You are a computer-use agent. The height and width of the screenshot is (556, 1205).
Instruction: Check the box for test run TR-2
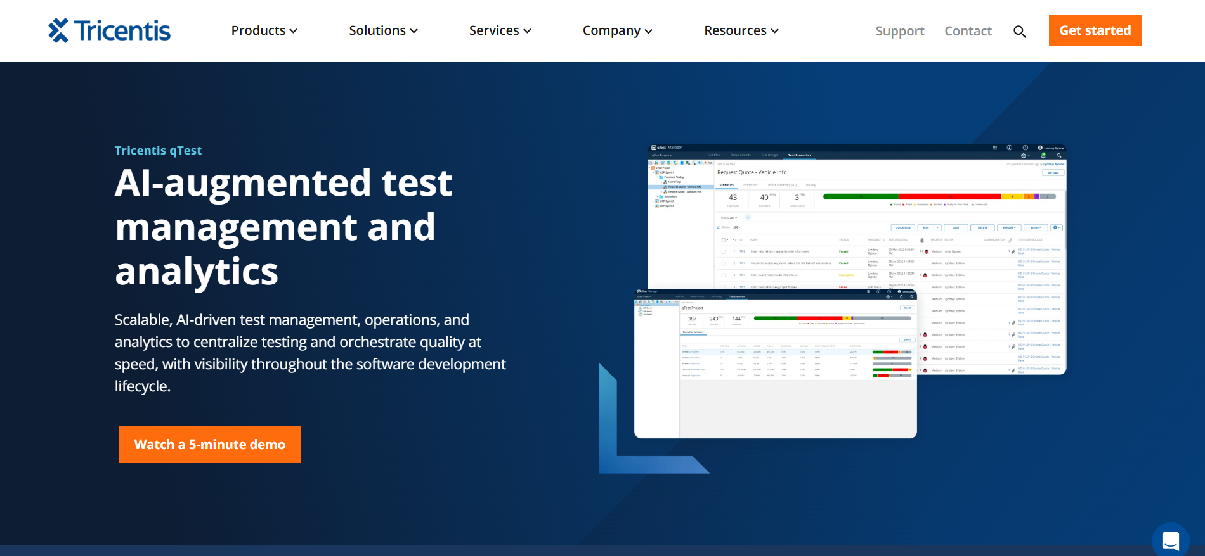[723, 251]
